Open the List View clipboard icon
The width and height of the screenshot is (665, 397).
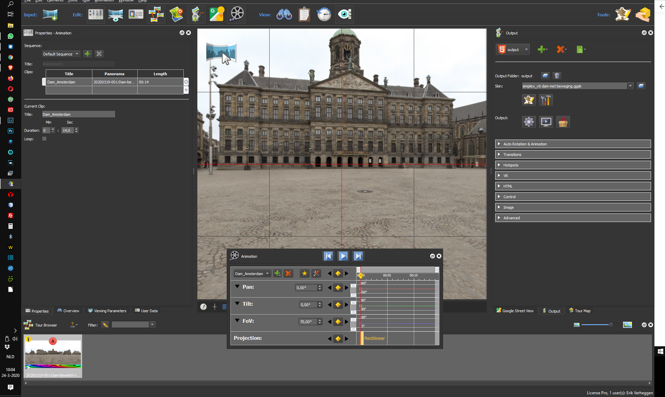pyautogui.click(x=304, y=15)
